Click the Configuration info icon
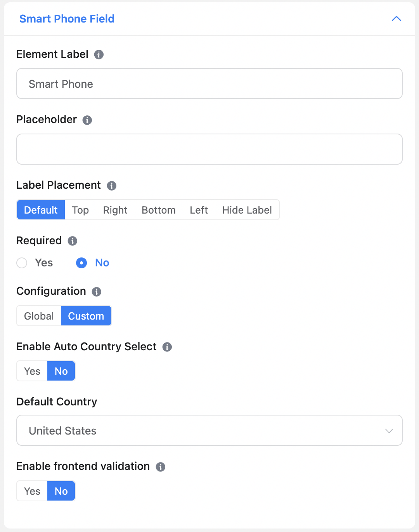 (x=97, y=292)
